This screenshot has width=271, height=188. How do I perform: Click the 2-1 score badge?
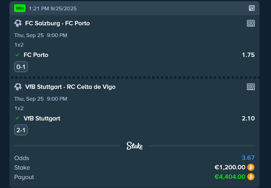pyautogui.click(x=21, y=131)
